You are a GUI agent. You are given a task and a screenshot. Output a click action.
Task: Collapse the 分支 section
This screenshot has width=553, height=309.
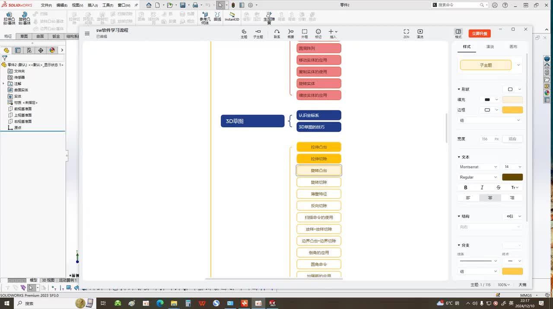click(459, 245)
